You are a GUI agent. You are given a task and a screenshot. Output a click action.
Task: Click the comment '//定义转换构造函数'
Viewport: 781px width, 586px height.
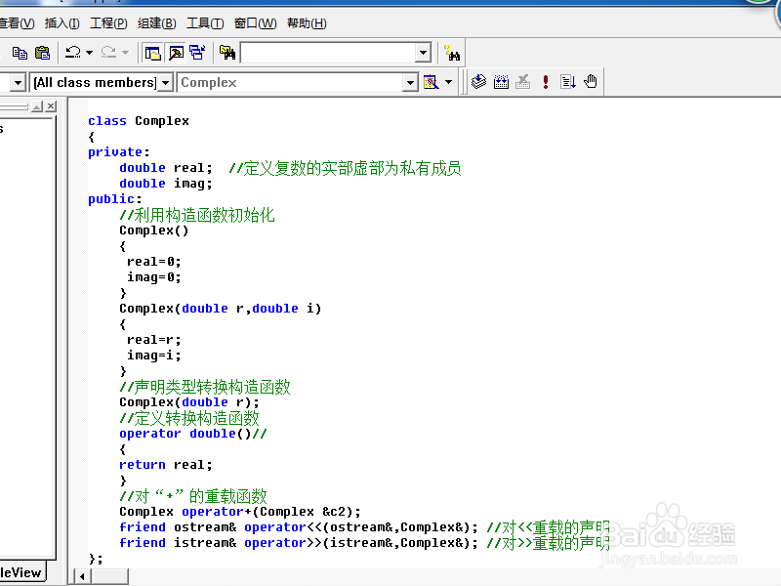coord(189,418)
